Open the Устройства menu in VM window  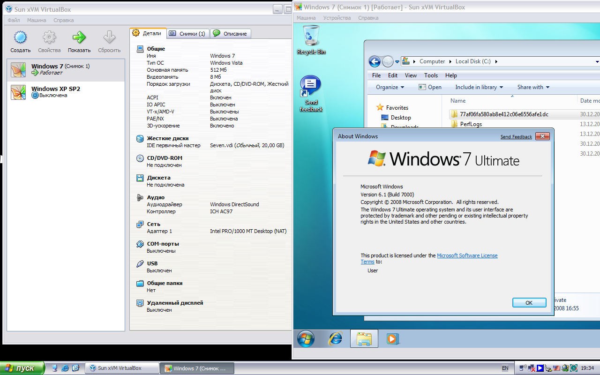pyautogui.click(x=337, y=18)
